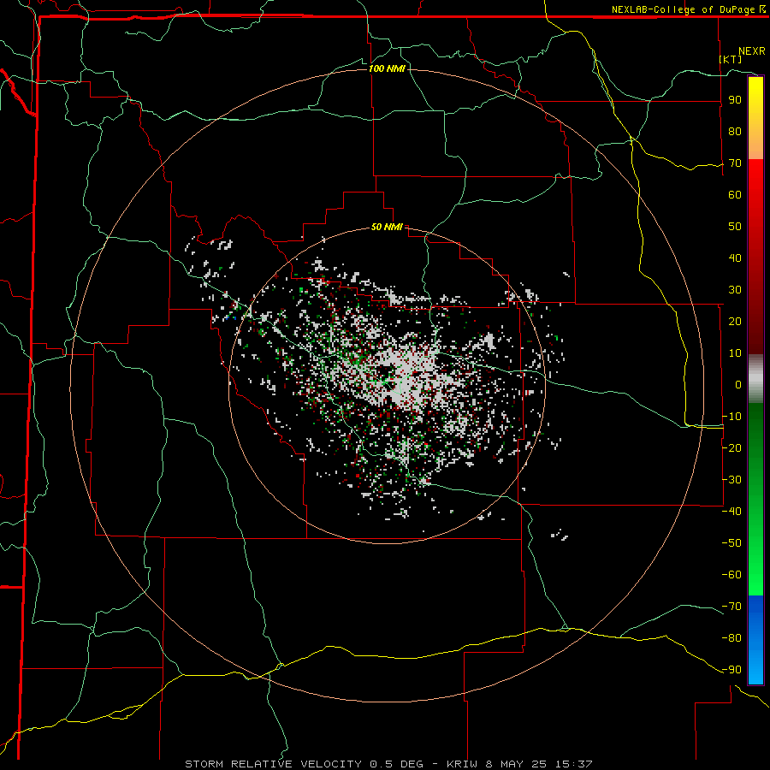Click the 90 value on the velocity scale
This screenshot has width=770, height=770.
pos(735,100)
